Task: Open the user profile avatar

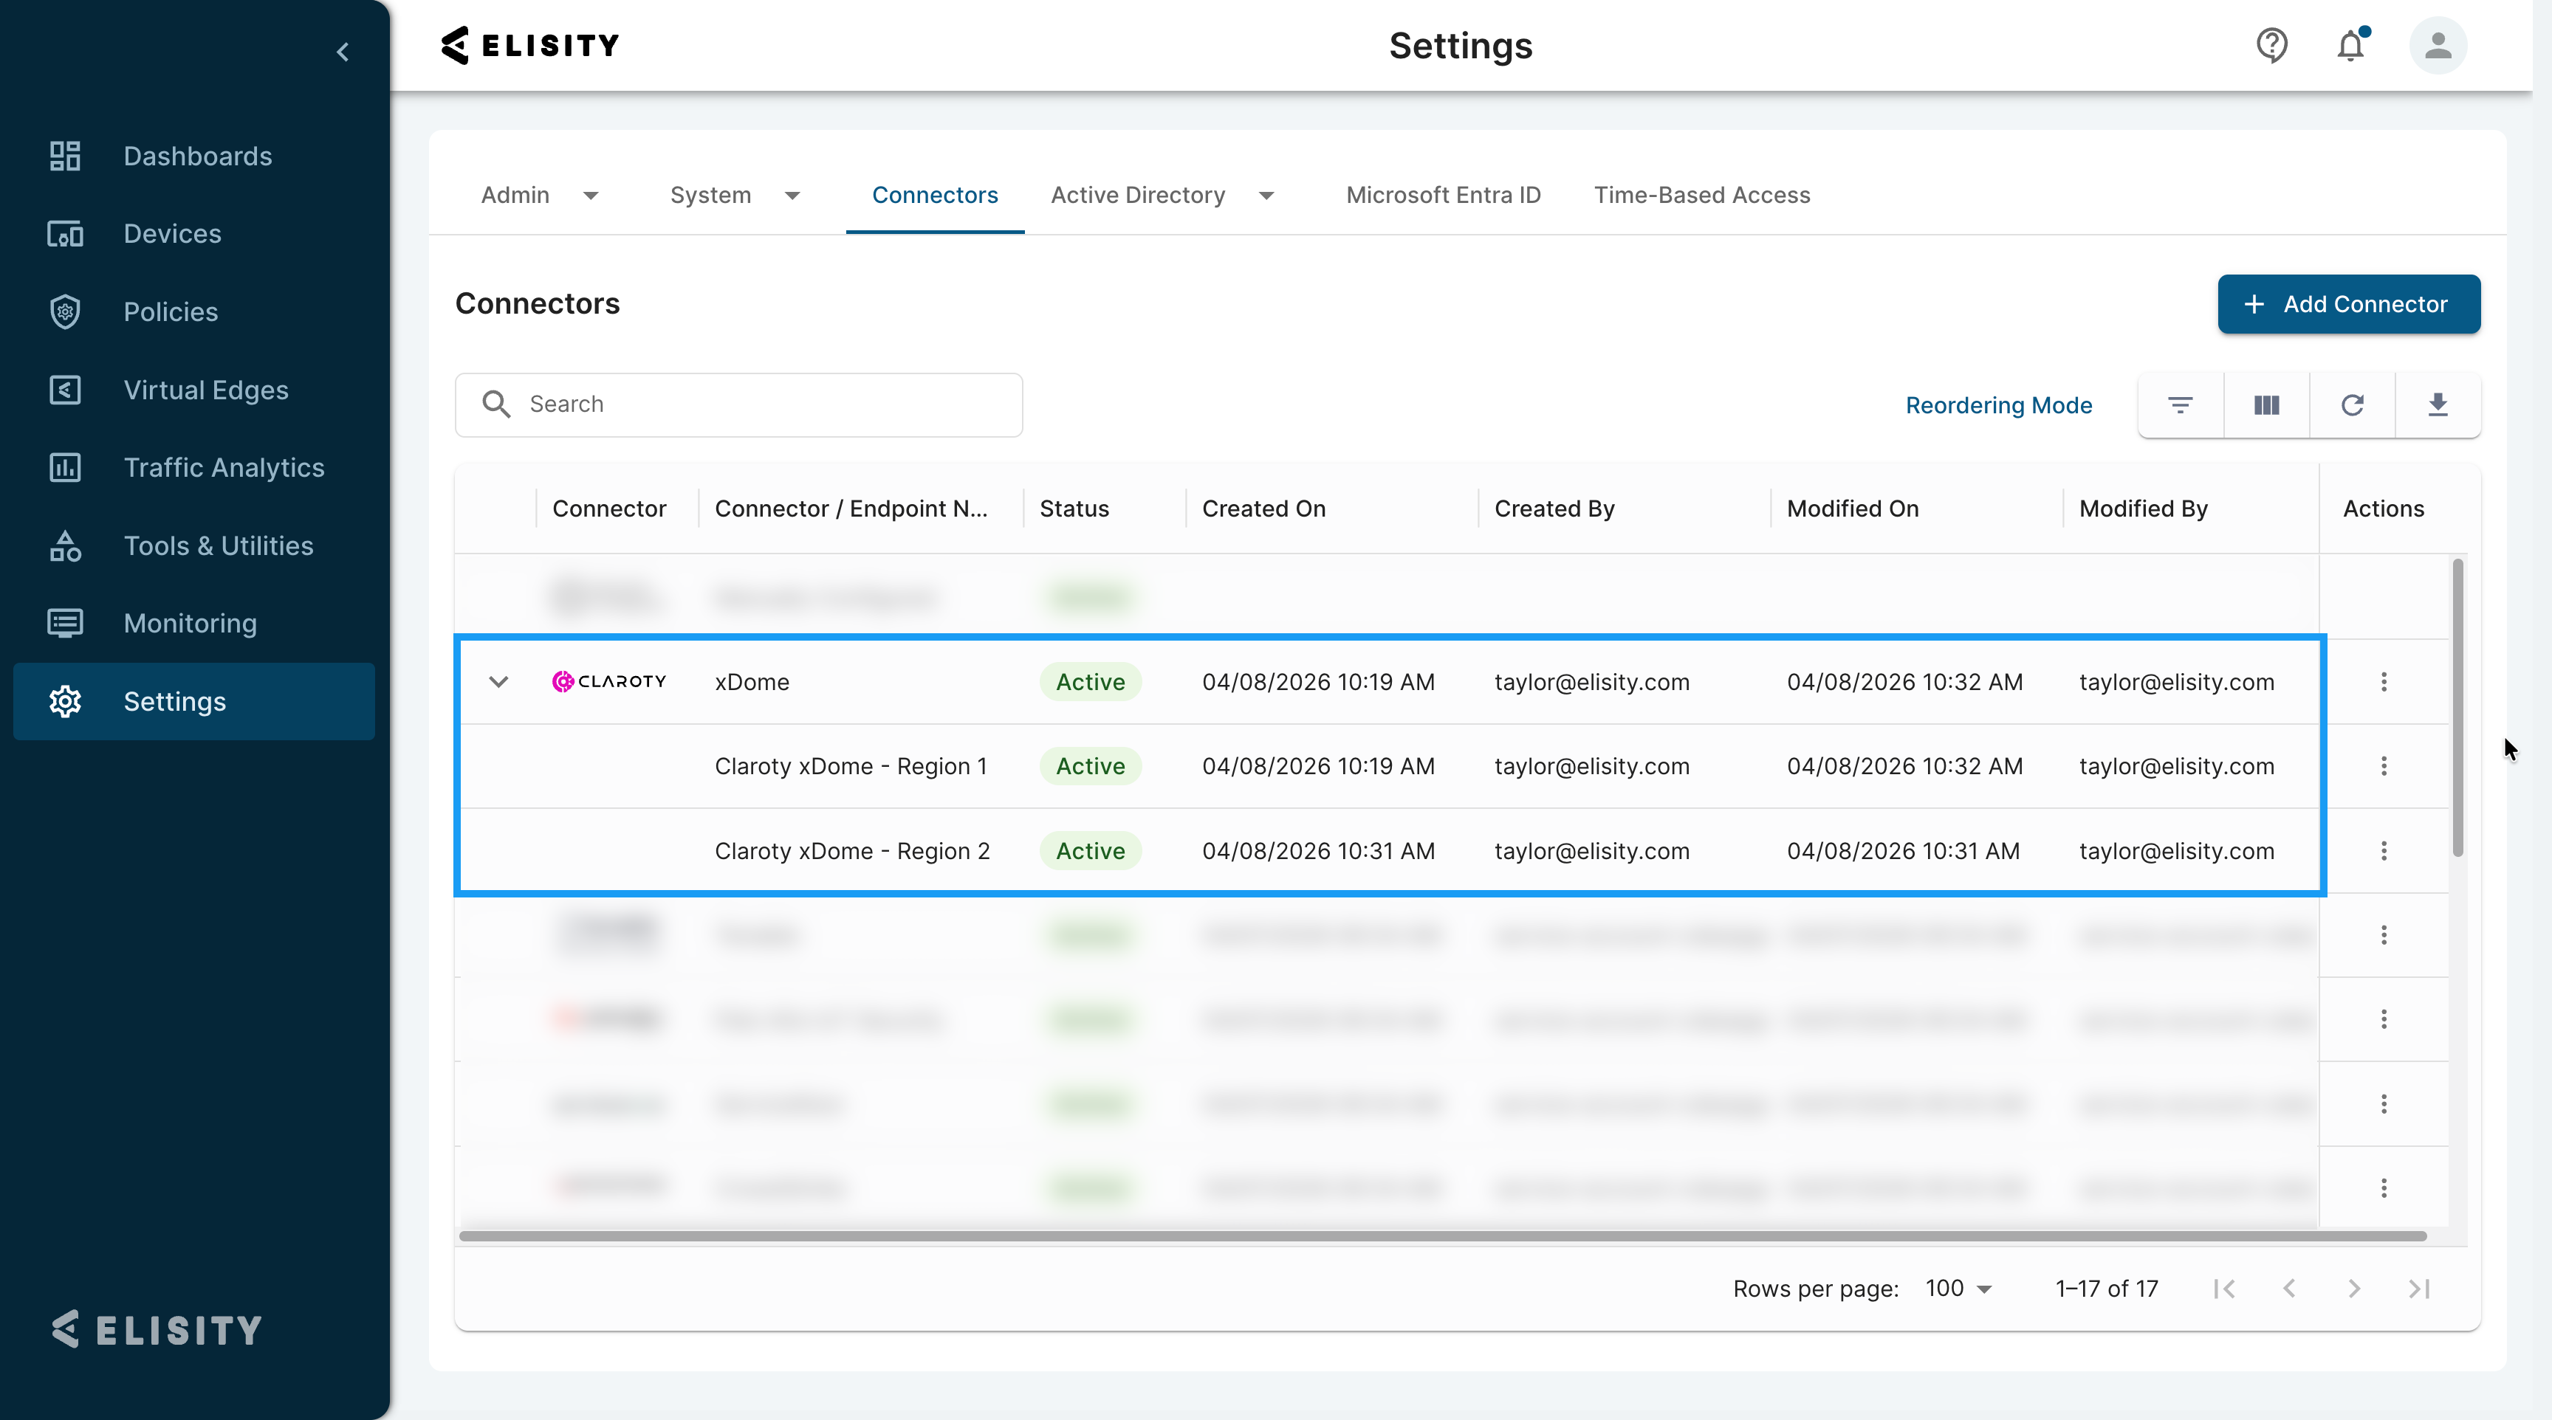Action: [x=2438, y=46]
